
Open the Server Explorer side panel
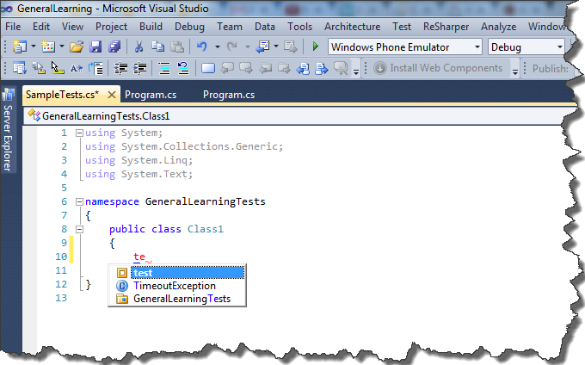click(8, 130)
